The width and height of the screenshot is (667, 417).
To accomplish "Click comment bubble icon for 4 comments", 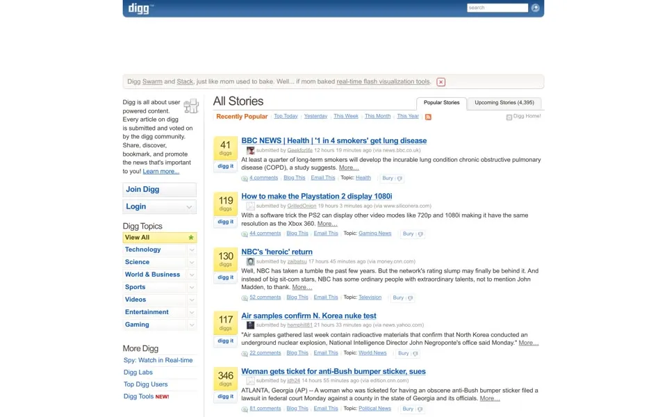I will (x=245, y=179).
